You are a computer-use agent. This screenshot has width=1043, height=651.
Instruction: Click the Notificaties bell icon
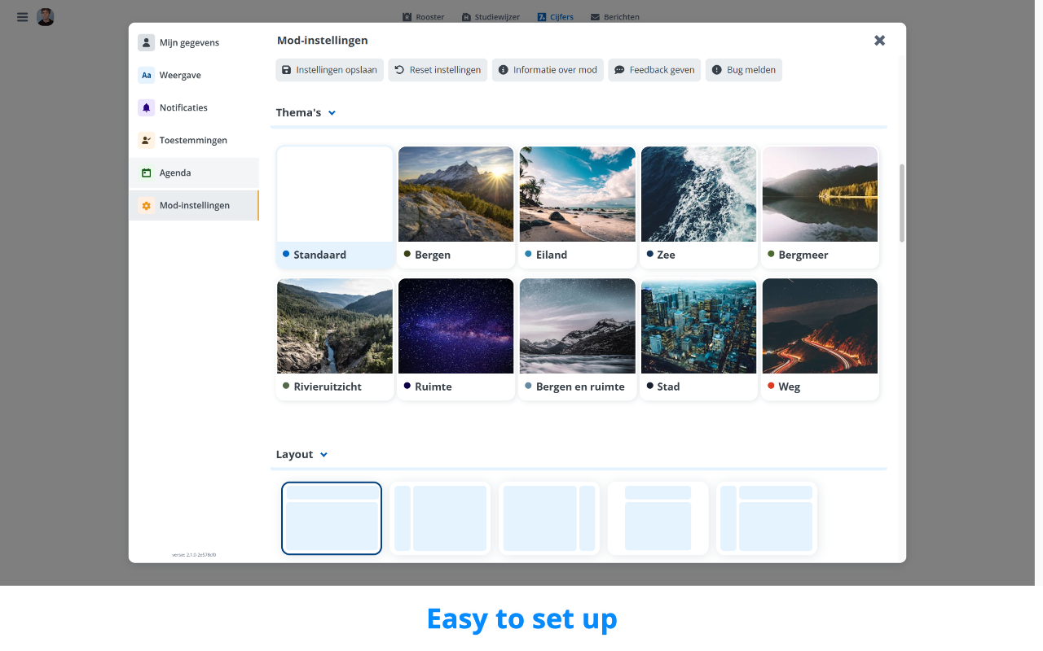(146, 107)
